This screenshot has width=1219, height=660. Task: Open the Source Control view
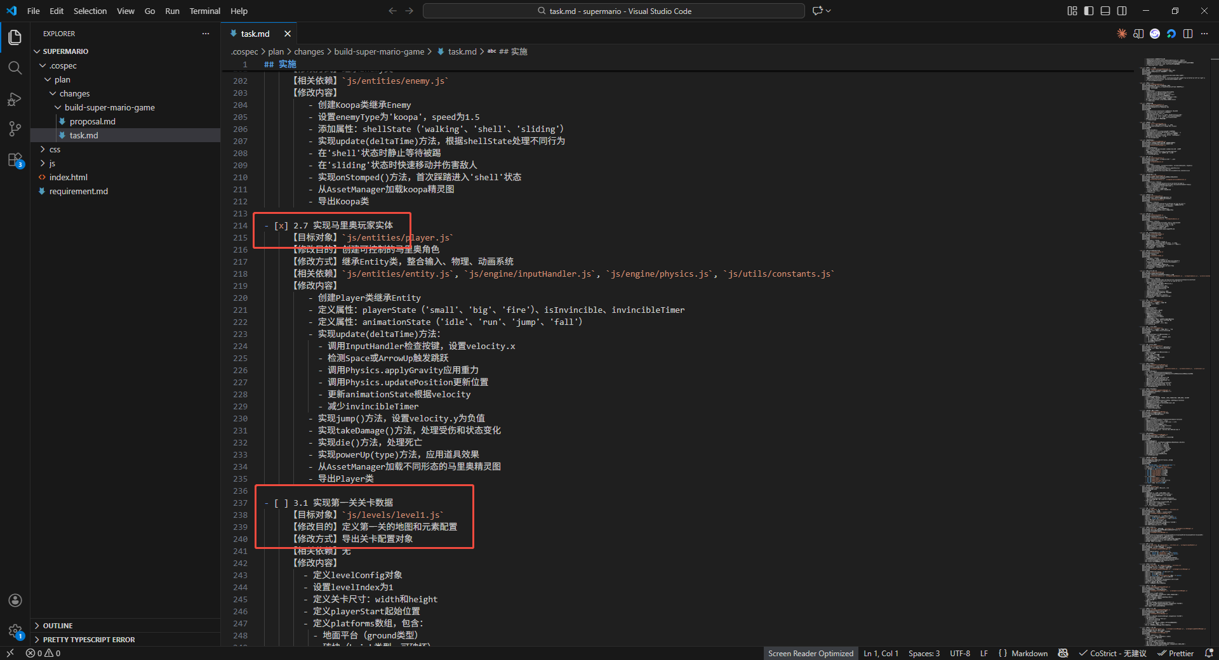[x=15, y=129]
